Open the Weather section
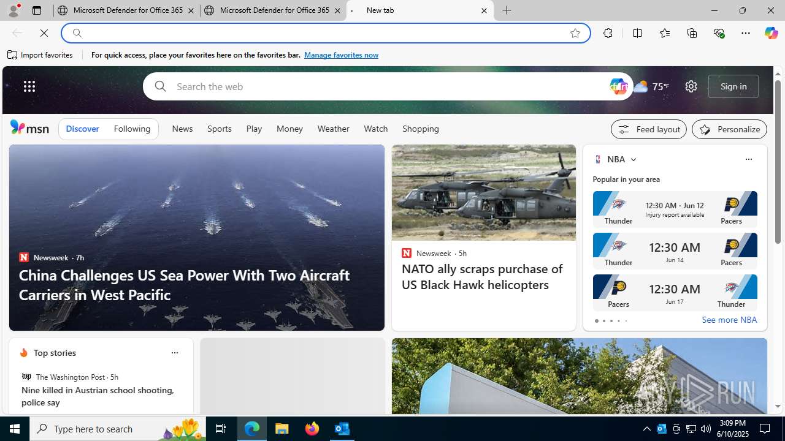Viewport: 785px width, 441px height. [x=333, y=129]
